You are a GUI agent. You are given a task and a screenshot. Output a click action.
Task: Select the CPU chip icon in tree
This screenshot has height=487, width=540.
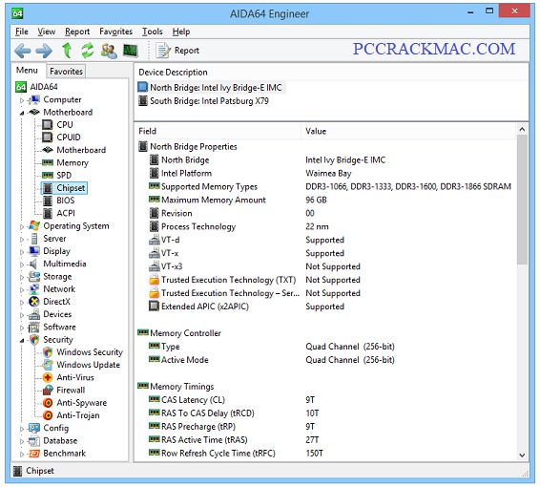[x=47, y=124]
